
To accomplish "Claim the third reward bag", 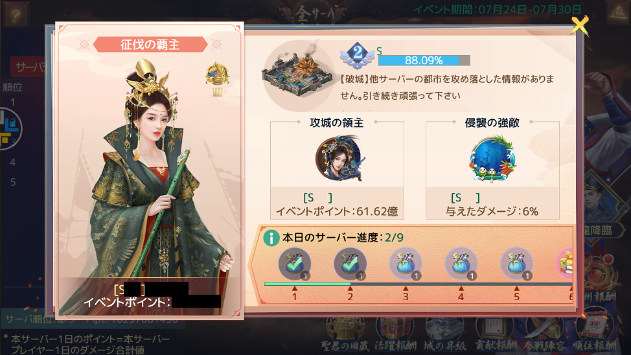I will coord(406,263).
